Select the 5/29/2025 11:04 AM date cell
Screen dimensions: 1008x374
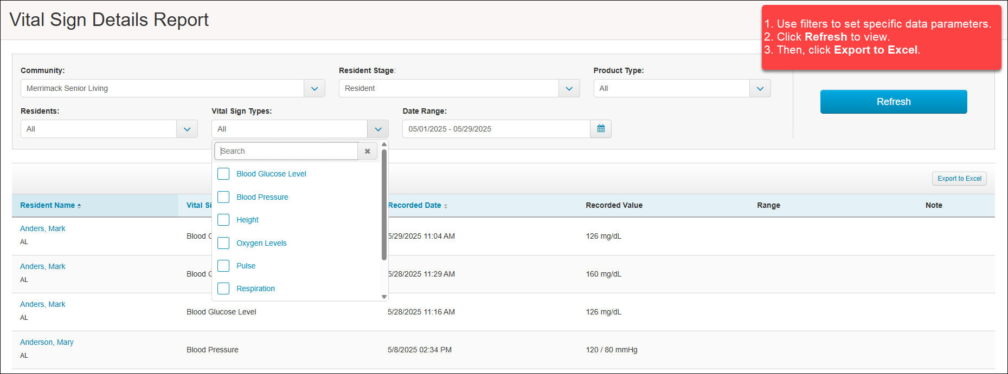(421, 236)
